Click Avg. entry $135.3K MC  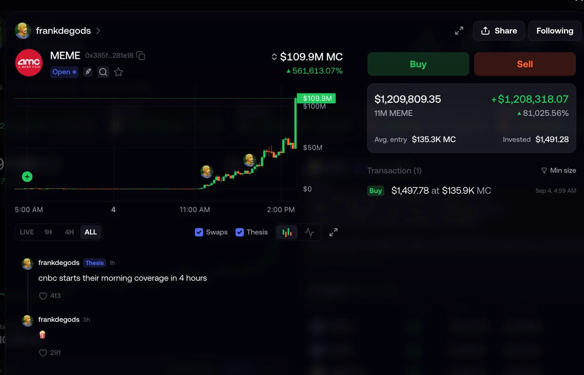[x=415, y=139]
